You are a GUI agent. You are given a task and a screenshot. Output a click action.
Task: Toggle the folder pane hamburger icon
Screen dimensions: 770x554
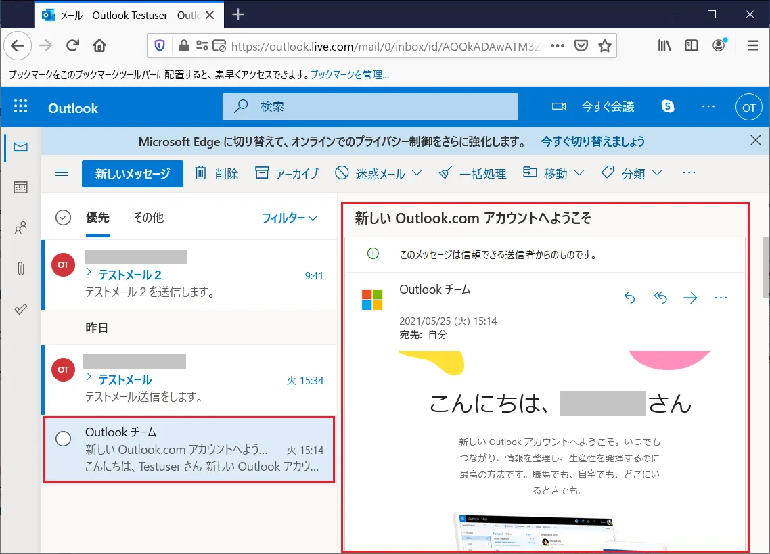(62, 173)
